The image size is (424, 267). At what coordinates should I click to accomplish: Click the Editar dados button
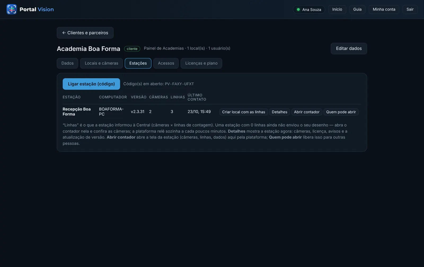click(349, 49)
